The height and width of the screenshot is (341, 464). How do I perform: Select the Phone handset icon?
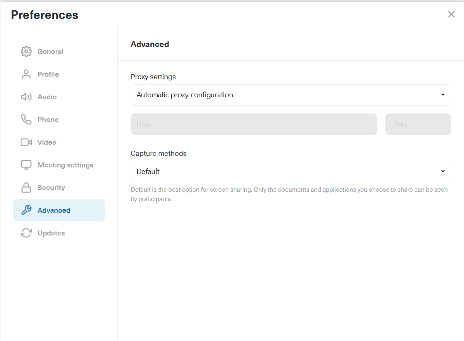(x=26, y=119)
